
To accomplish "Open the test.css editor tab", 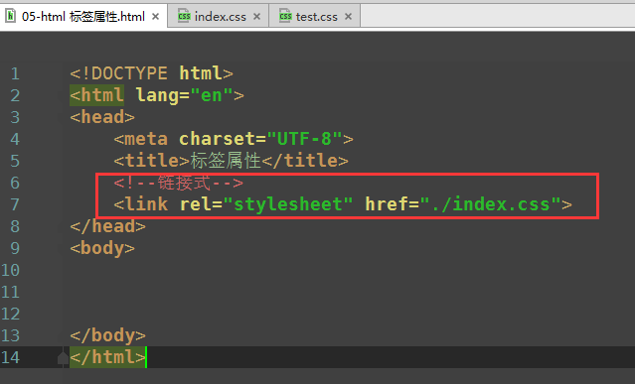I will 315,17.
